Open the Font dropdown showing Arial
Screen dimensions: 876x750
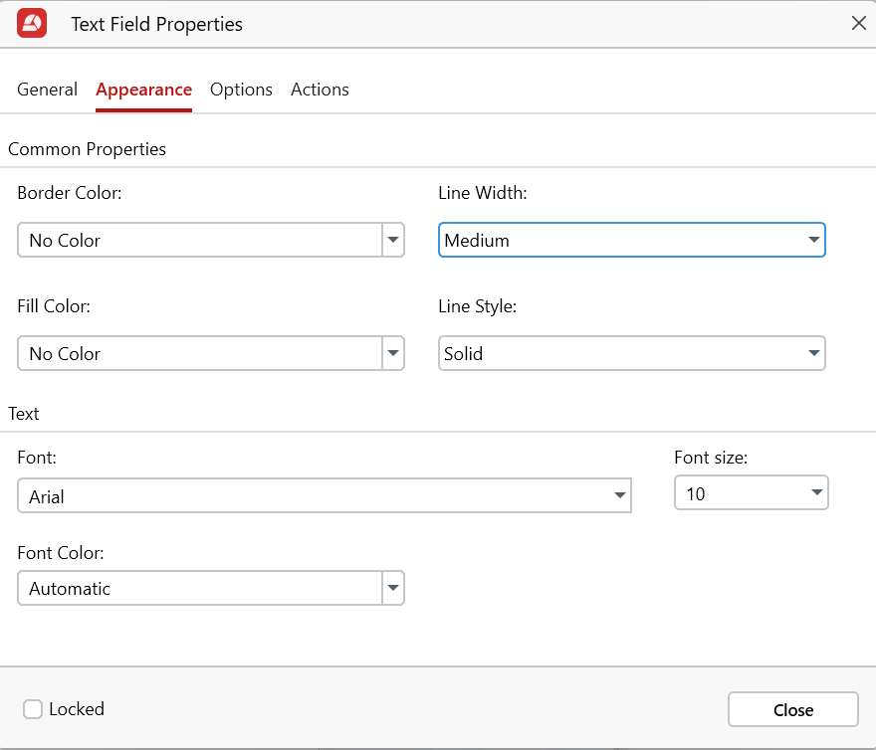pyautogui.click(x=324, y=495)
